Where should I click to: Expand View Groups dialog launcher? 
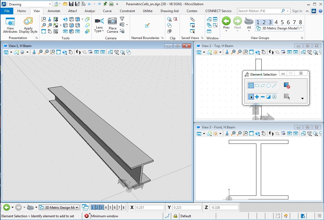pos(302,38)
